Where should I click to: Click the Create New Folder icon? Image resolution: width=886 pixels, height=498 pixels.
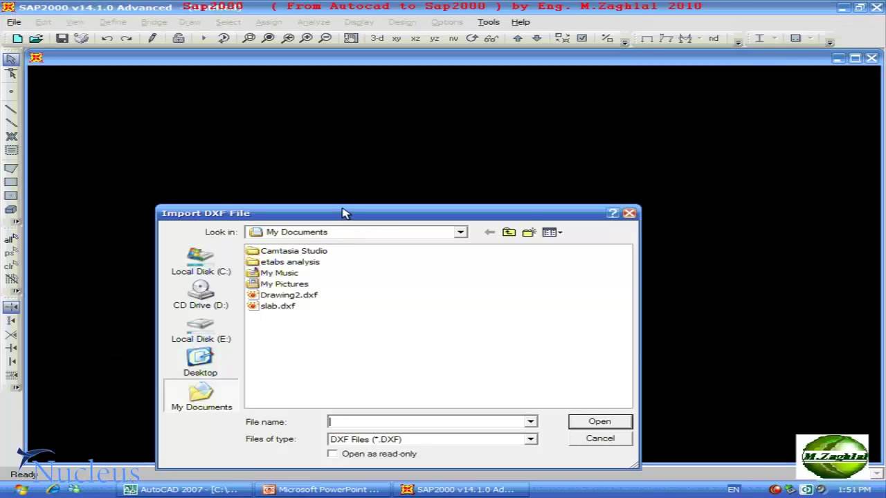click(529, 232)
